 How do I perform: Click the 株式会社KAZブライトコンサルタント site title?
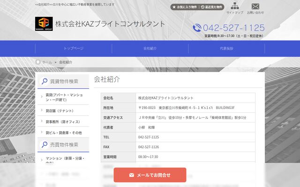[110, 24]
